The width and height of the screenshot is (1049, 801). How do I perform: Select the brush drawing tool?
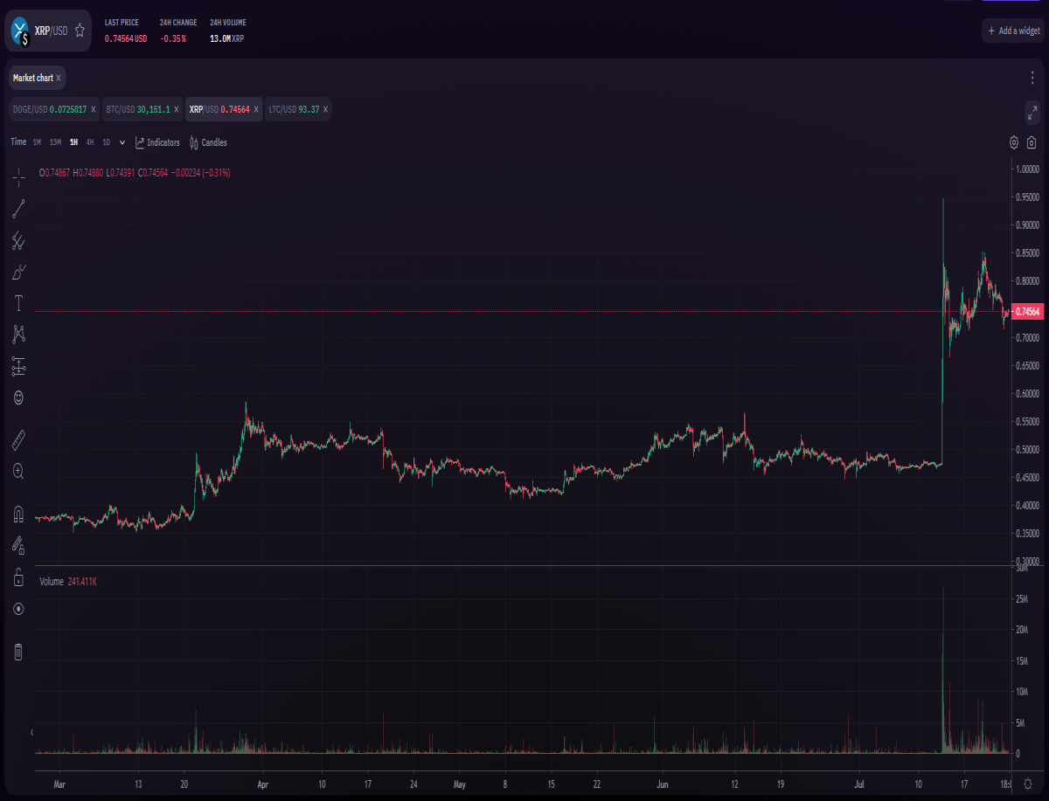click(18, 273)
